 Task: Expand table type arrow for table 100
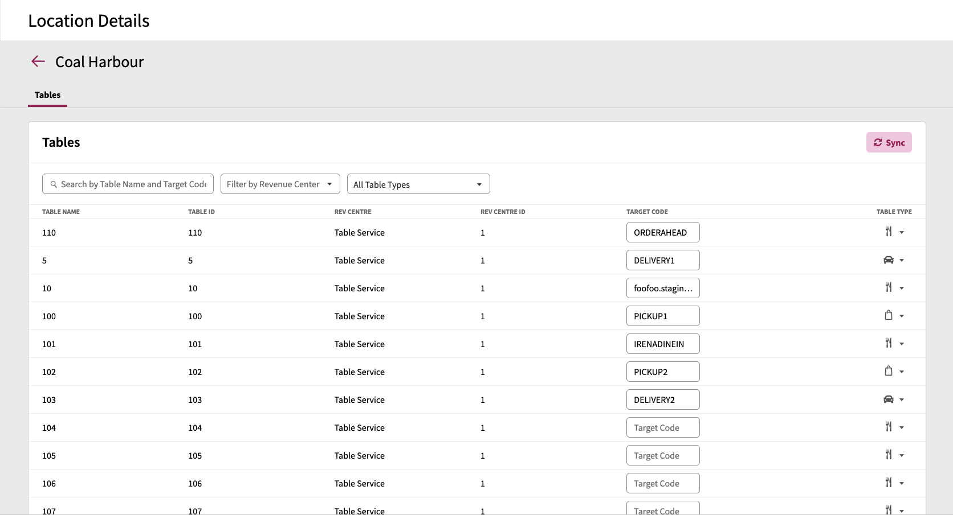click(902, 316)
